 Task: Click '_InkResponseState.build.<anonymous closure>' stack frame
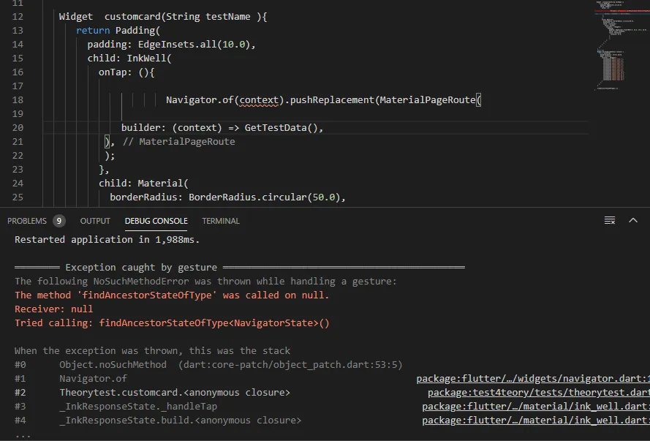coord(181,421)
